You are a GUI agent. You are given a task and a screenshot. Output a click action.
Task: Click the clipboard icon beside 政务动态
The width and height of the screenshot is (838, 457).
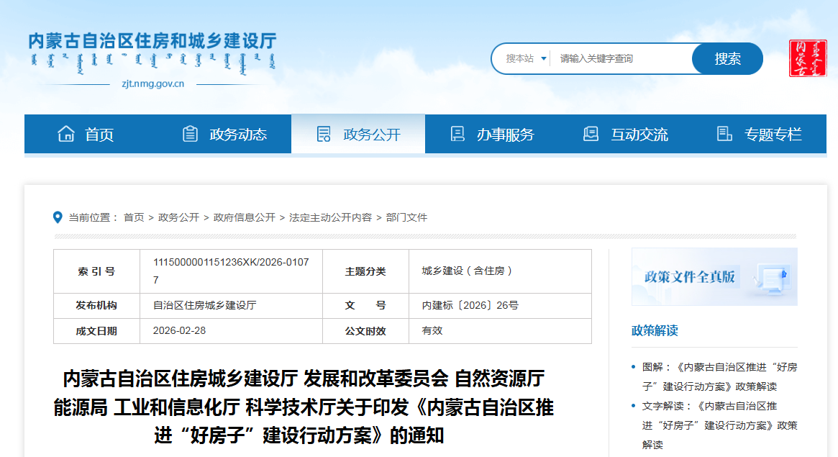[x=190, y=134]
